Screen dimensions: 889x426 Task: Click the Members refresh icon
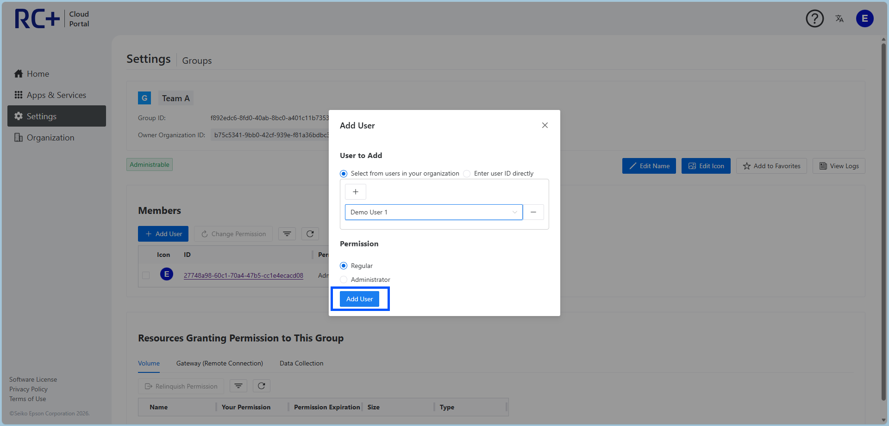[310, 234]
